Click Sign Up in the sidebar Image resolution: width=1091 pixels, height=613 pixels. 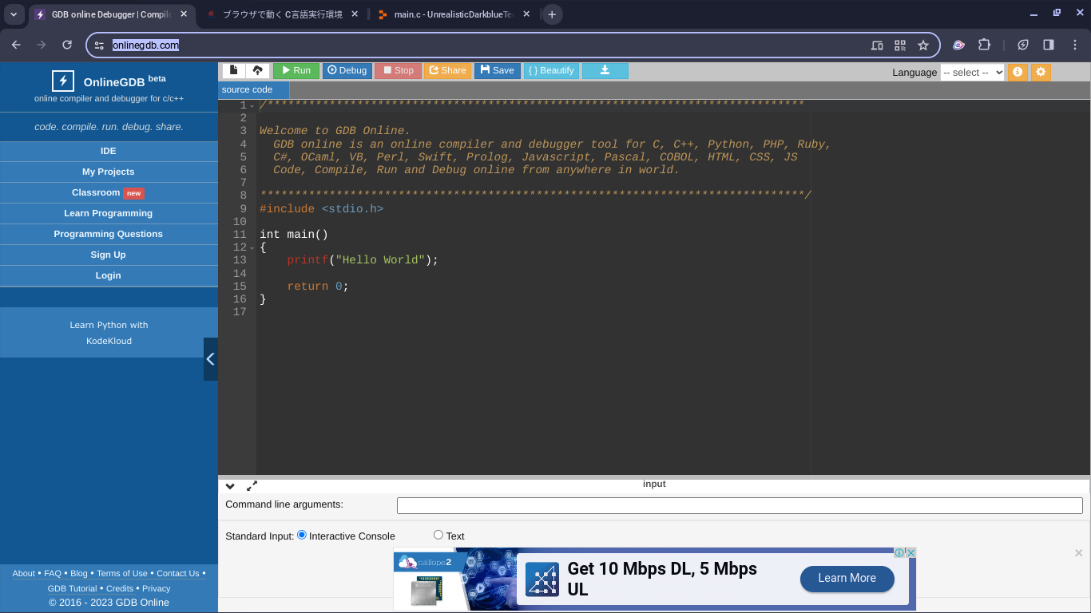(109, 255)
